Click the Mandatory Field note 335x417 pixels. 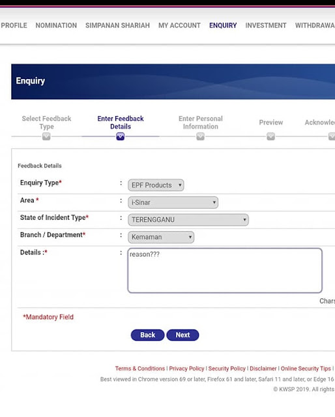tap(48, 317)
